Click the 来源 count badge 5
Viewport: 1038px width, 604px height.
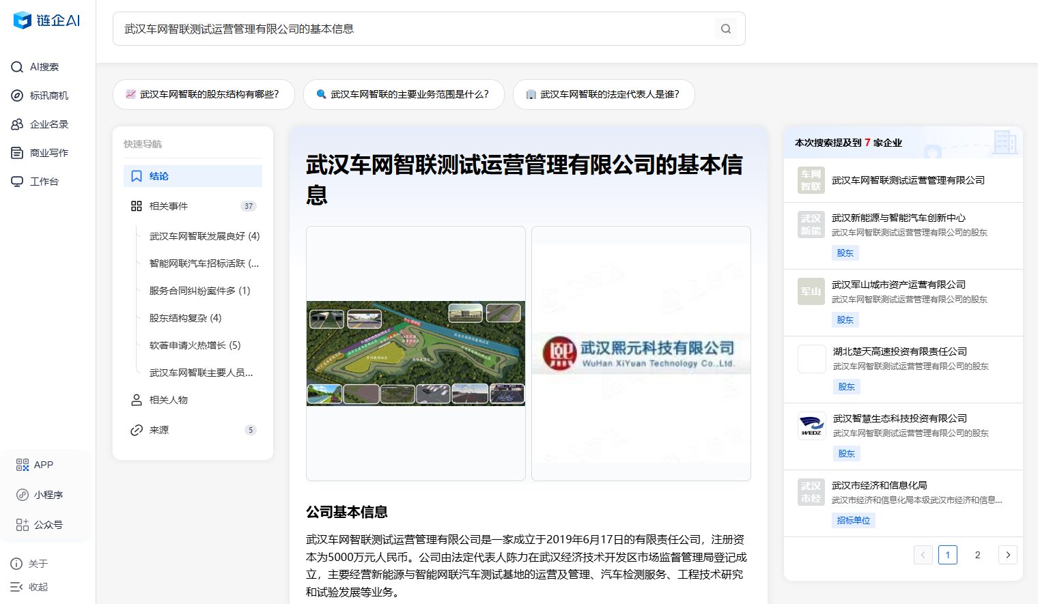pos(251,430)
